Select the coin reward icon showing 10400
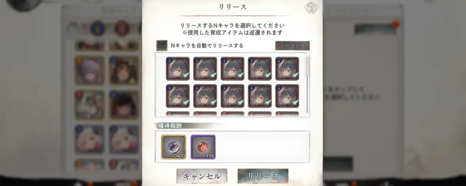The height and width of the screenshot is (186, 466). pos(174,147)
